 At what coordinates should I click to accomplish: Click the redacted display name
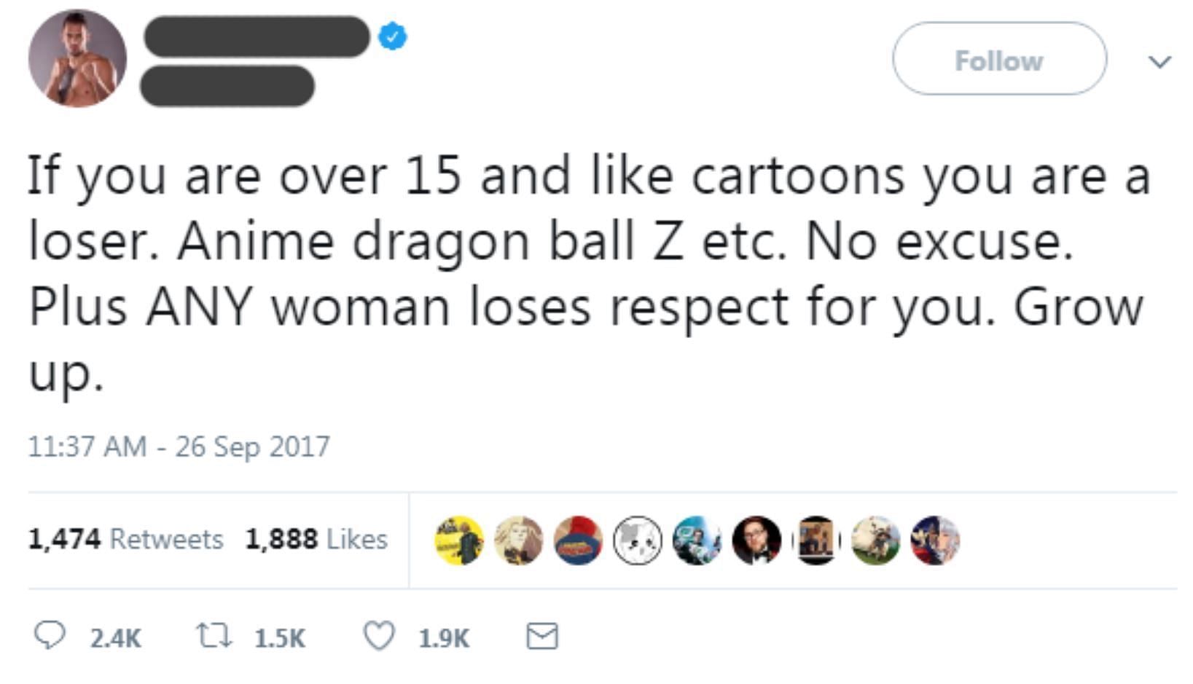(x=257, y=36)
